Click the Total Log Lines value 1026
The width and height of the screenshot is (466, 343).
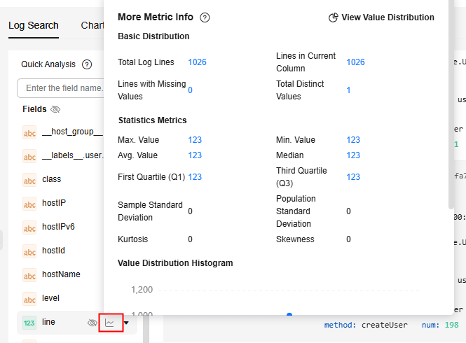(197, 62)
